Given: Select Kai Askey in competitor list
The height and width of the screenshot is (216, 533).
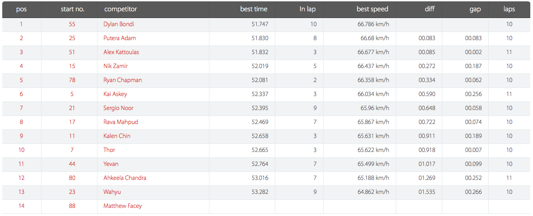Looking at the screenshot, I should click(x=115, y=94).
